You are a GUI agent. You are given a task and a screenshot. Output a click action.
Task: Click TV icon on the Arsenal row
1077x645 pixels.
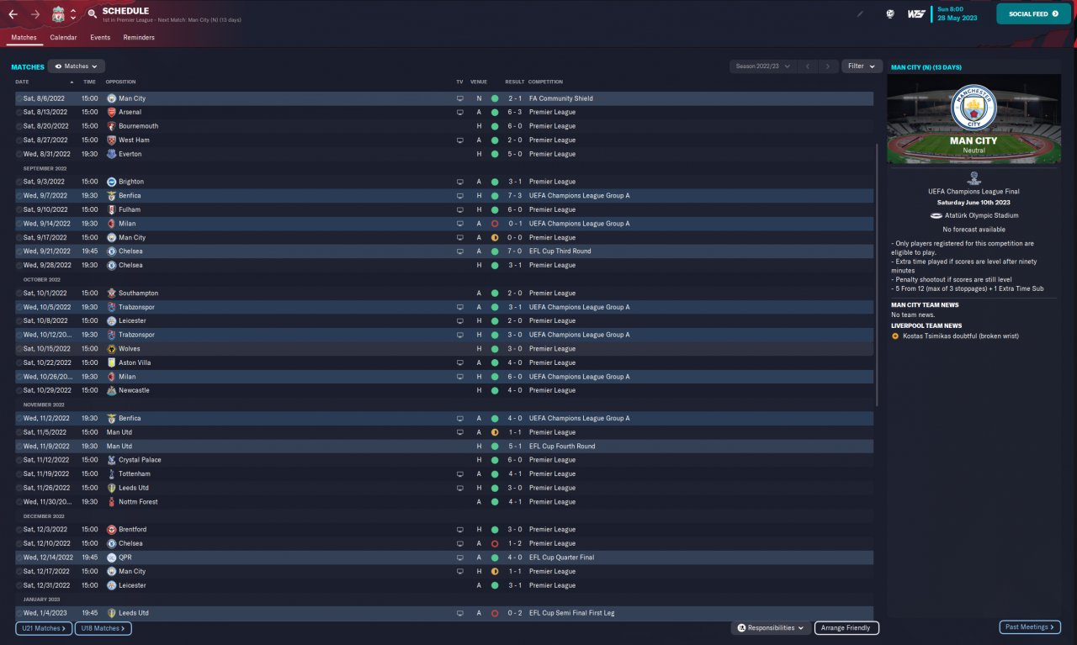pos(459,112)
